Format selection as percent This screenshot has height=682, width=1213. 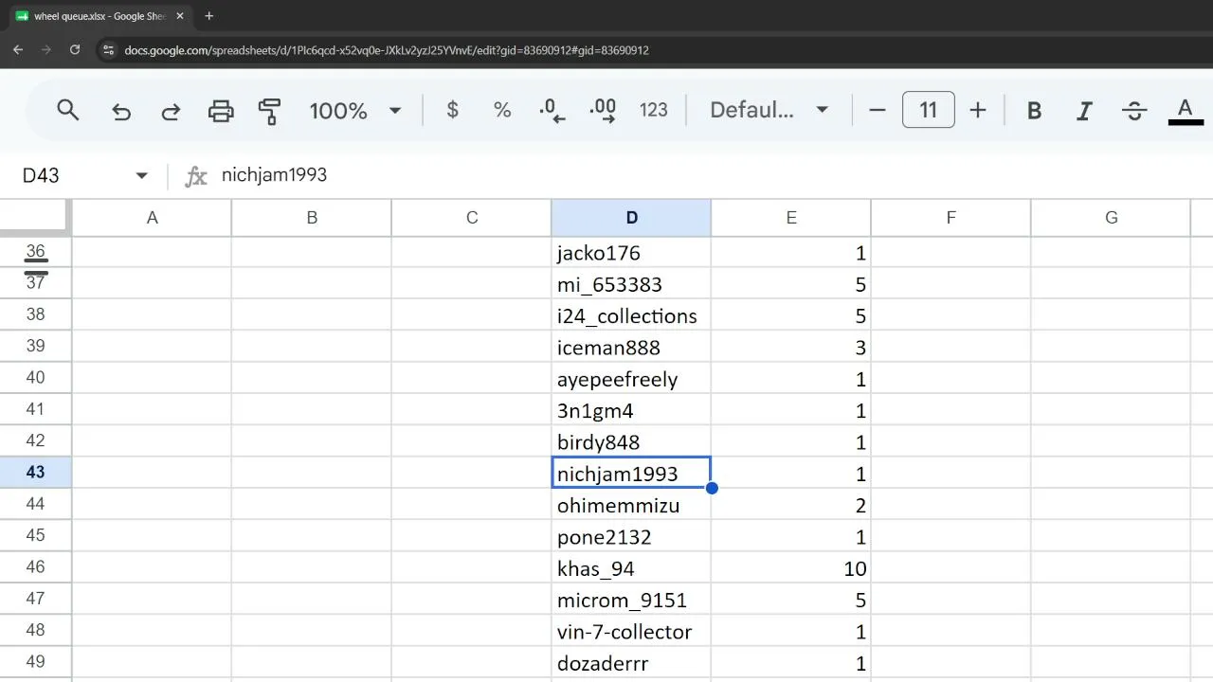(x=502, y=110)
